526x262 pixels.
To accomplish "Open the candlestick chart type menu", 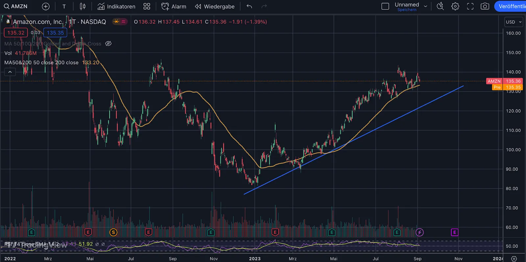I will (x=83, y=7).
